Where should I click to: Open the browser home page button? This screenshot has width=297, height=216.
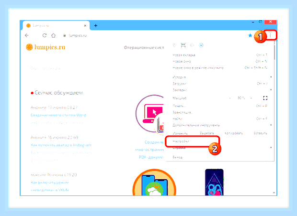click(54, 35)
